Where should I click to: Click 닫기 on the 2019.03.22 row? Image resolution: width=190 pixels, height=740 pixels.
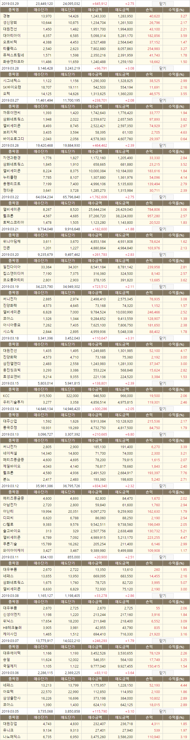162,197
